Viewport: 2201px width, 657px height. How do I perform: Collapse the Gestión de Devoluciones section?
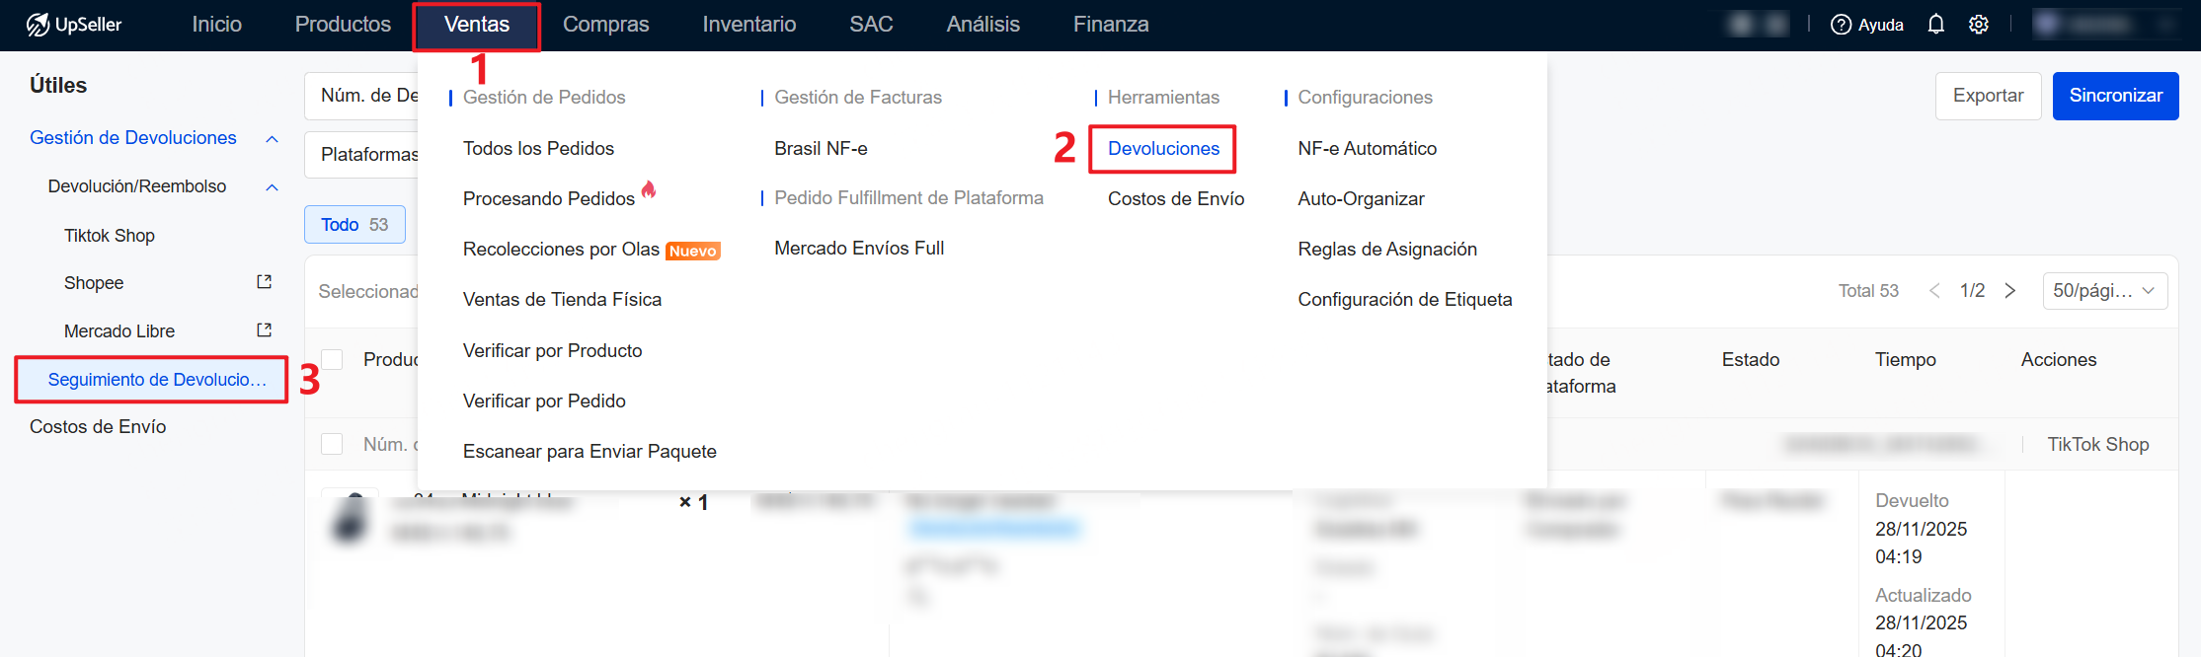[x=272, y=139]
